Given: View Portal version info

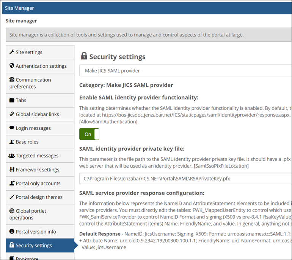Looking at the screenshot, I should click(x=40, y=232).
